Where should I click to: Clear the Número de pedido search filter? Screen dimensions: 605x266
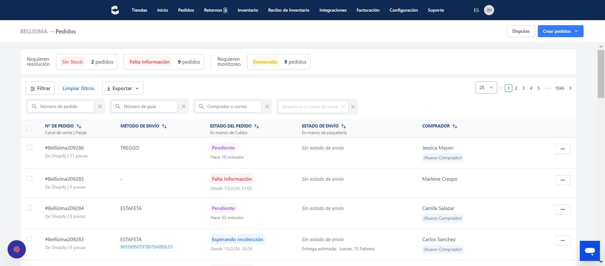(100, 106)
